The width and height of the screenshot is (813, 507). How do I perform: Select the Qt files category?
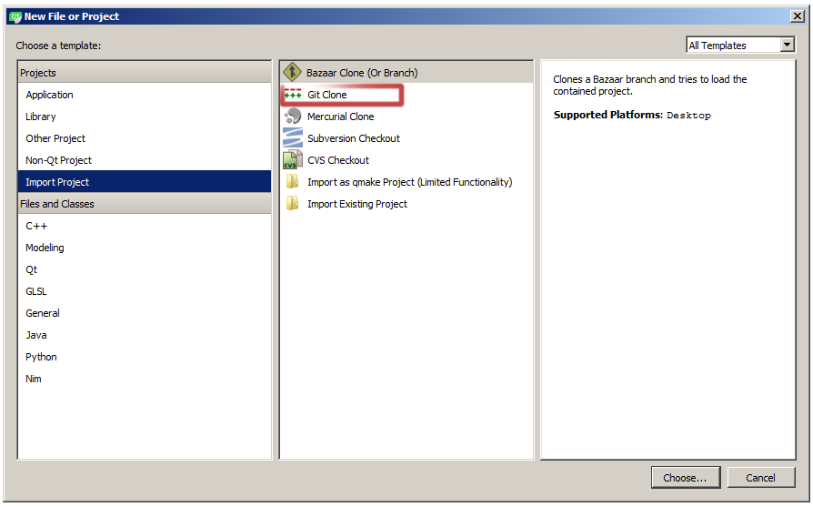click(x=145, y=269)
